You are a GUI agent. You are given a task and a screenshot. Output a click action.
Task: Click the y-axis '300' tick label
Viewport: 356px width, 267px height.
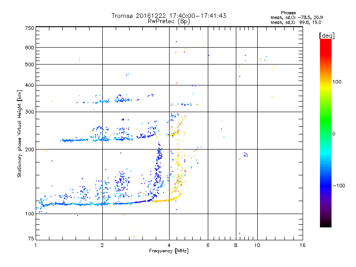(29, 112)
